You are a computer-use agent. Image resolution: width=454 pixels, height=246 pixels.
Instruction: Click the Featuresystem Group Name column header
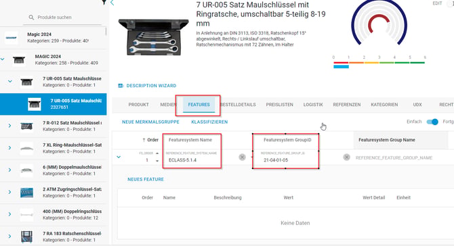[387, 140]
